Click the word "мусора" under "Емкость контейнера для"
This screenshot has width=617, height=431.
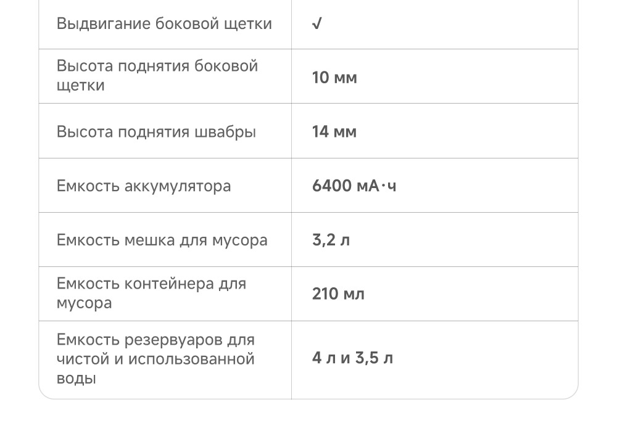(84, 303)
